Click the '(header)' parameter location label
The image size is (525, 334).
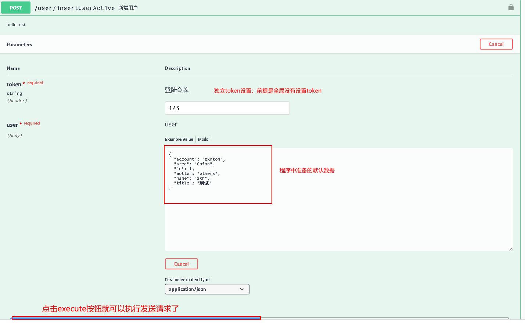click(x=17, y=101)
